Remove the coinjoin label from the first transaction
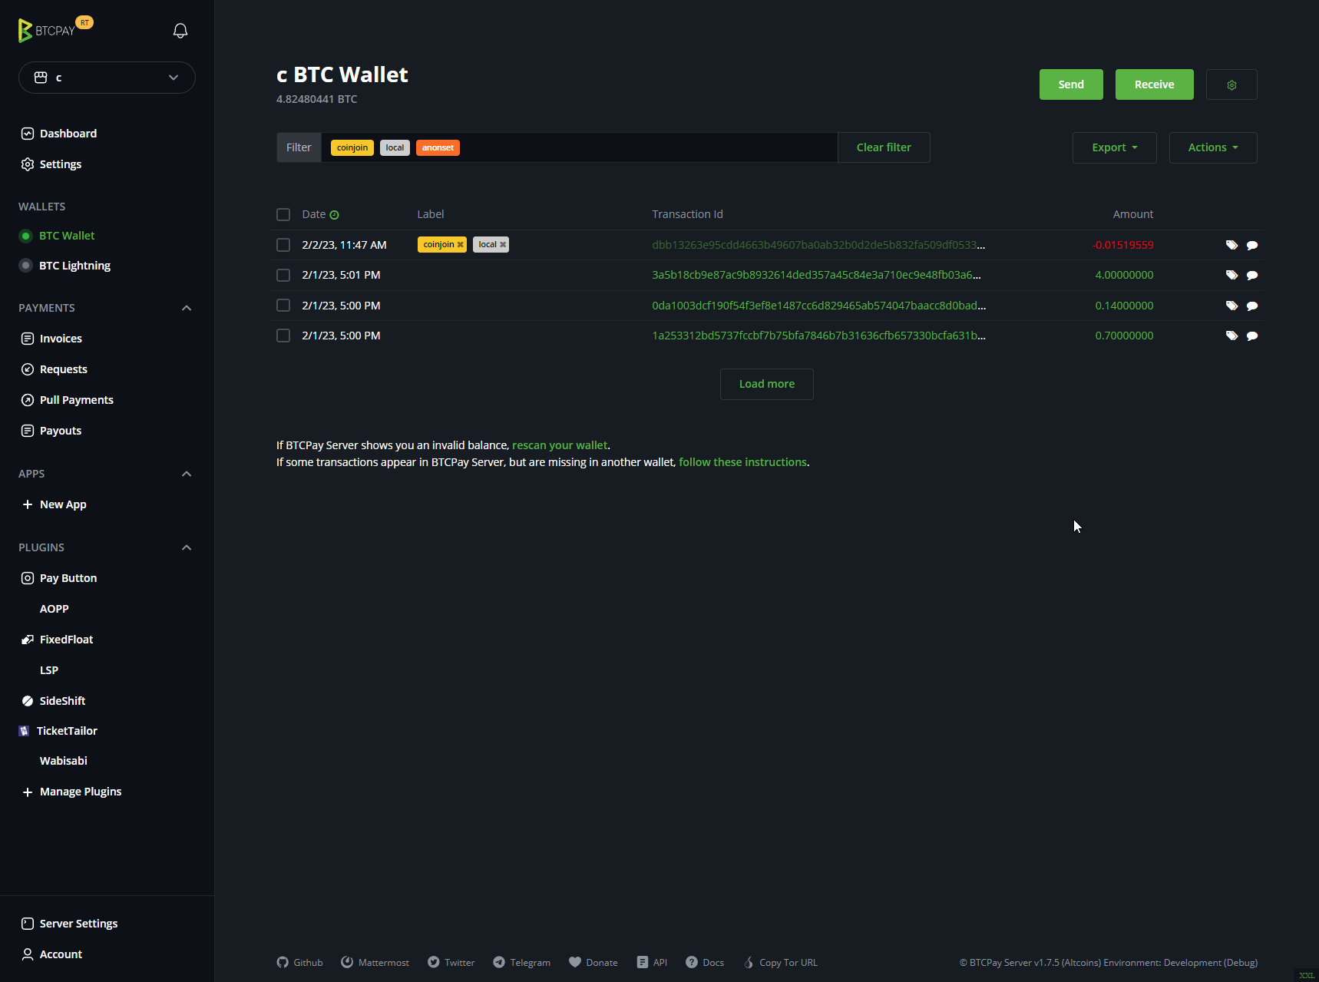Viewport: 1319px width, 982px height. [460, 244]
